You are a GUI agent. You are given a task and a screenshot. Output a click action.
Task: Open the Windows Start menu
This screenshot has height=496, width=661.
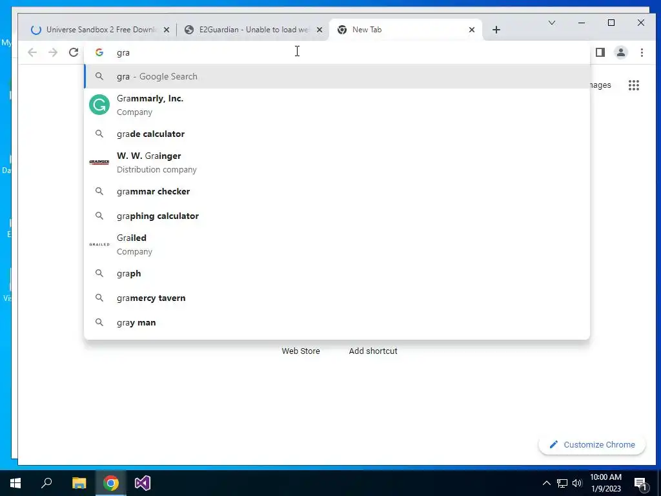15,483
